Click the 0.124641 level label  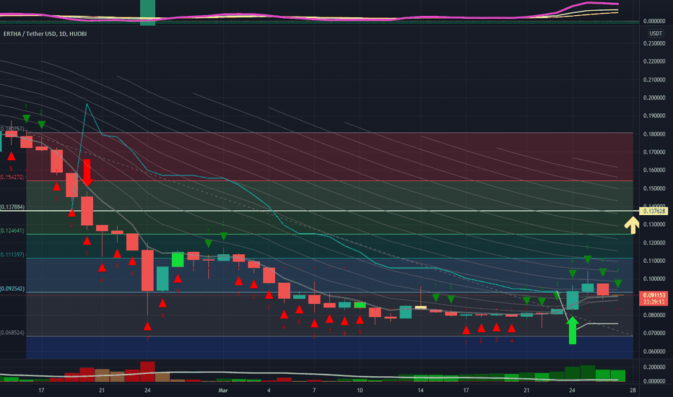pyautogui.click(x=12, y=230)
